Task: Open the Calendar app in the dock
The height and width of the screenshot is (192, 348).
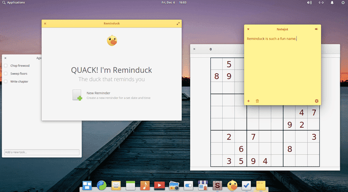Action: tap(130, 185)
